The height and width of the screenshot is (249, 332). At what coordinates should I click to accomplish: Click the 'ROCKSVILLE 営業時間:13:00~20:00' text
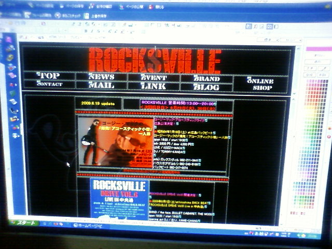click(178, 103)
